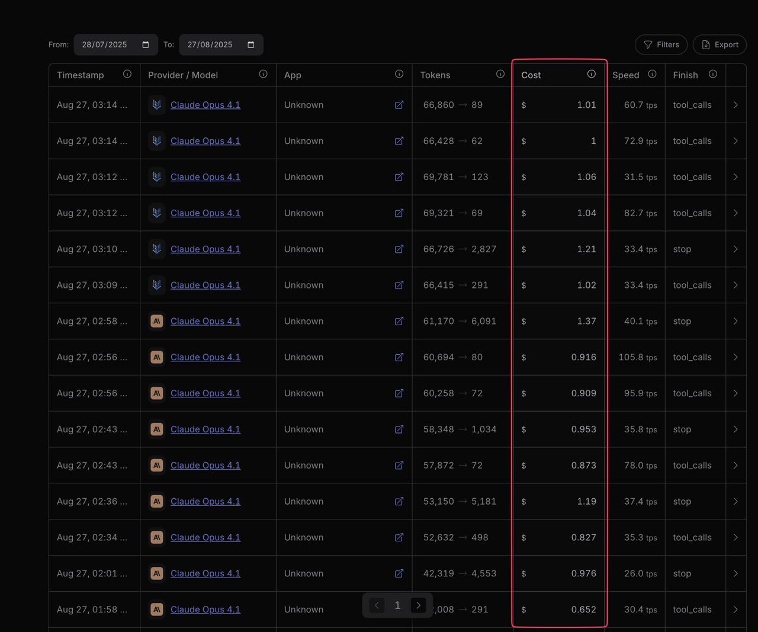Open external app link in the 66,415 tokens row

[x=399, y=285]
